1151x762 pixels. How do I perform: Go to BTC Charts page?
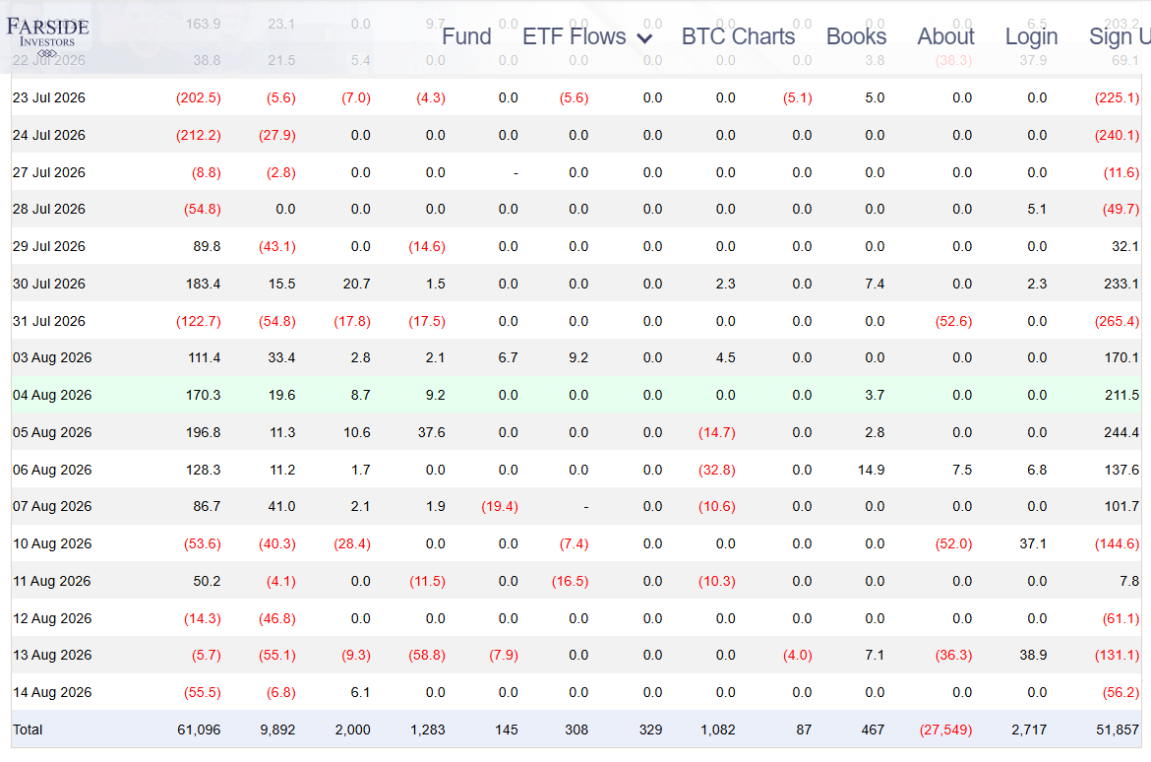[x=738, y=36]
